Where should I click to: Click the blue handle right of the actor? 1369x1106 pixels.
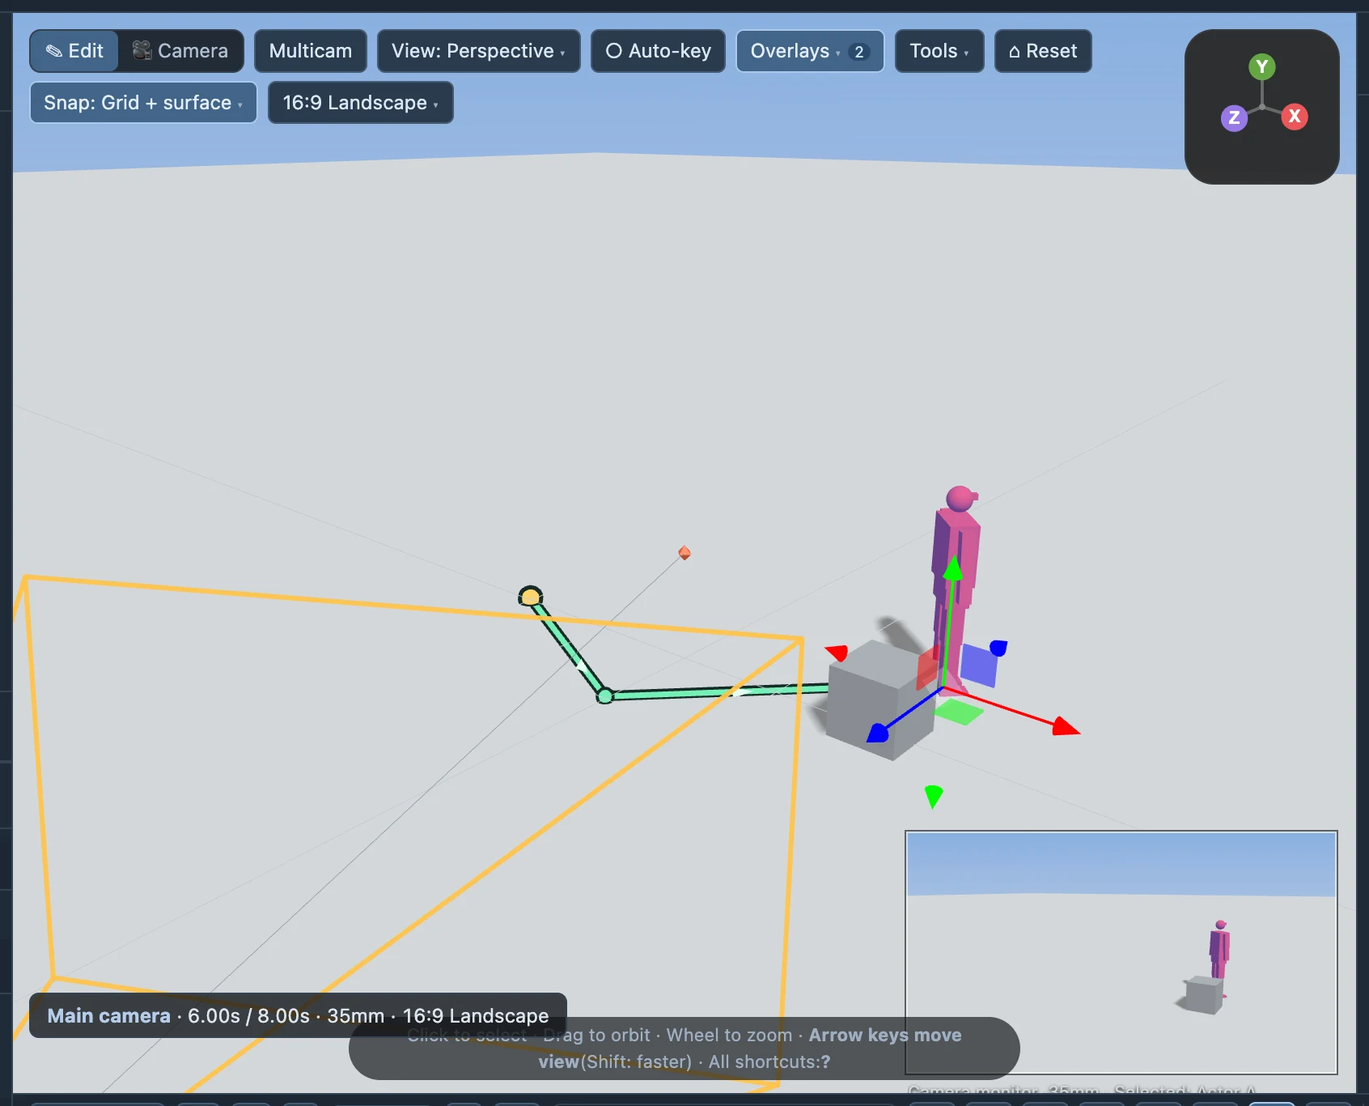click(x=998, y=648)
